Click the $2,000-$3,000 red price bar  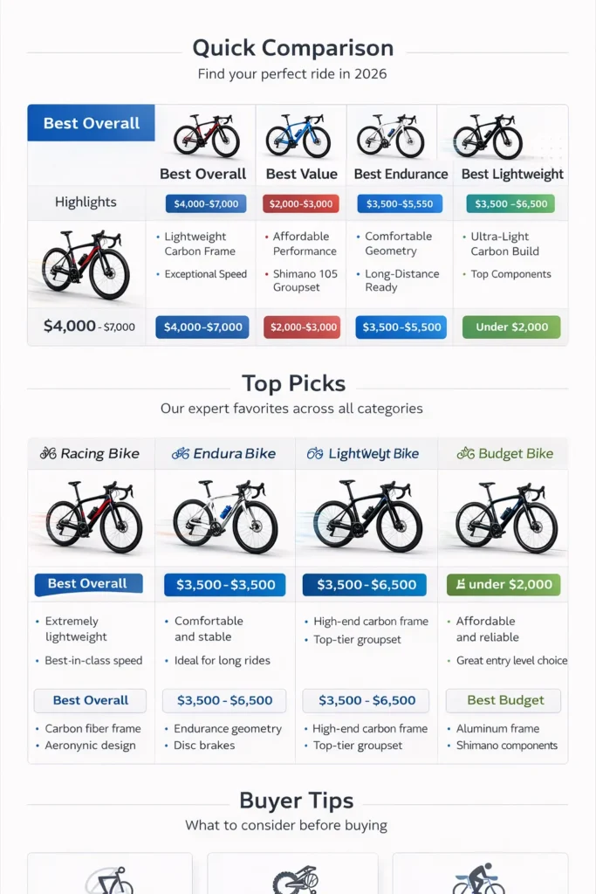301,327
